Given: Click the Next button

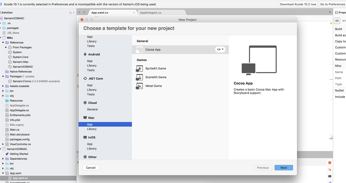Looking at the screenshot, I should 284,168.
